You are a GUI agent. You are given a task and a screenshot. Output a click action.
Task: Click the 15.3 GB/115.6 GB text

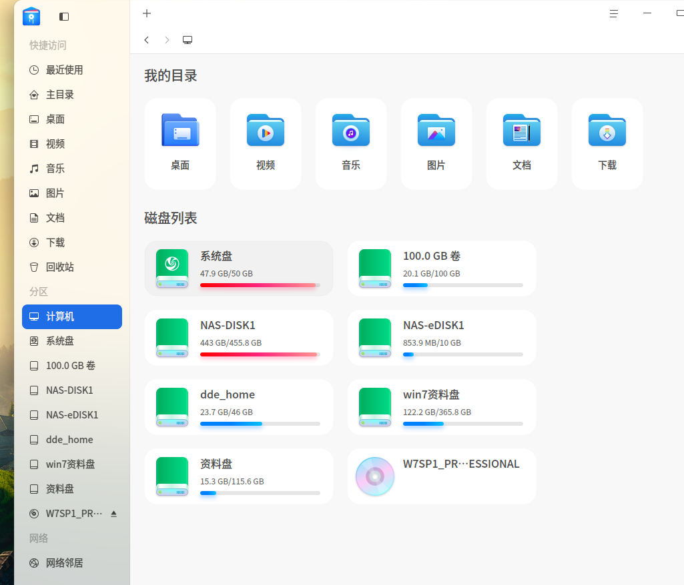232,481
